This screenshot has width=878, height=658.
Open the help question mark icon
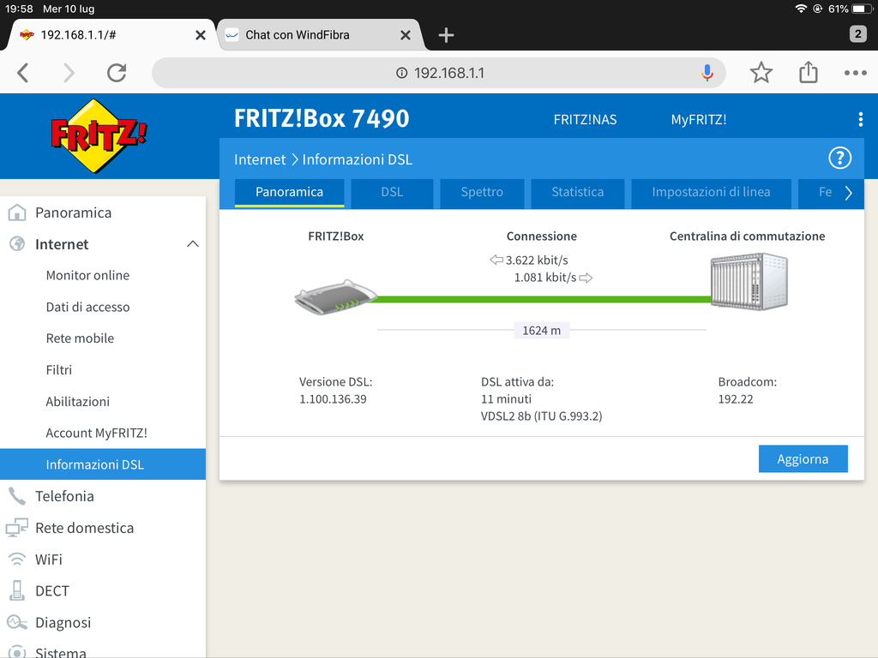click(839, 159)
